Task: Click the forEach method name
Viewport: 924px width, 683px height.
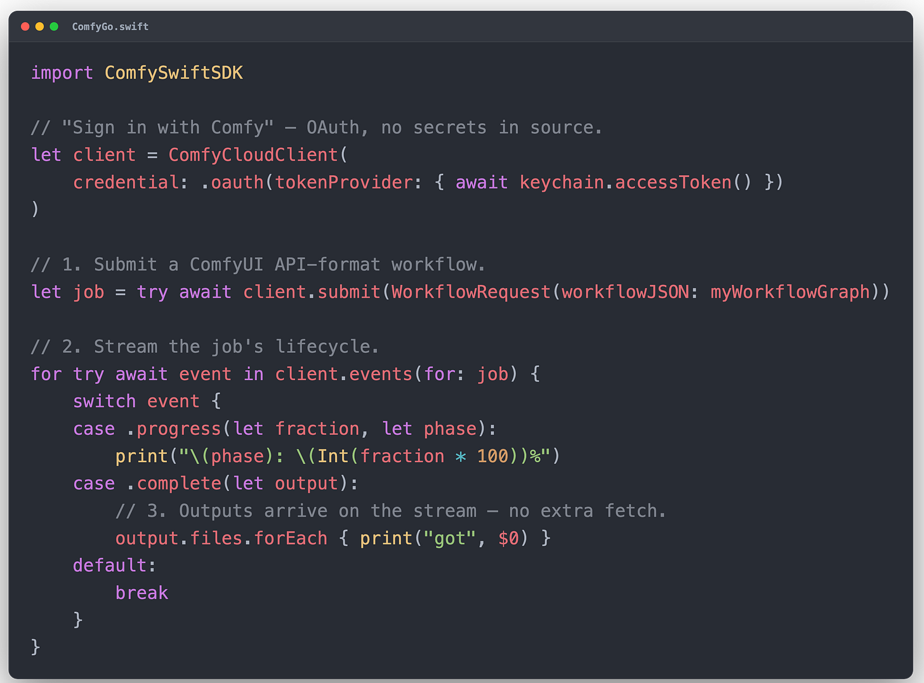Action: tap(291, 538)
